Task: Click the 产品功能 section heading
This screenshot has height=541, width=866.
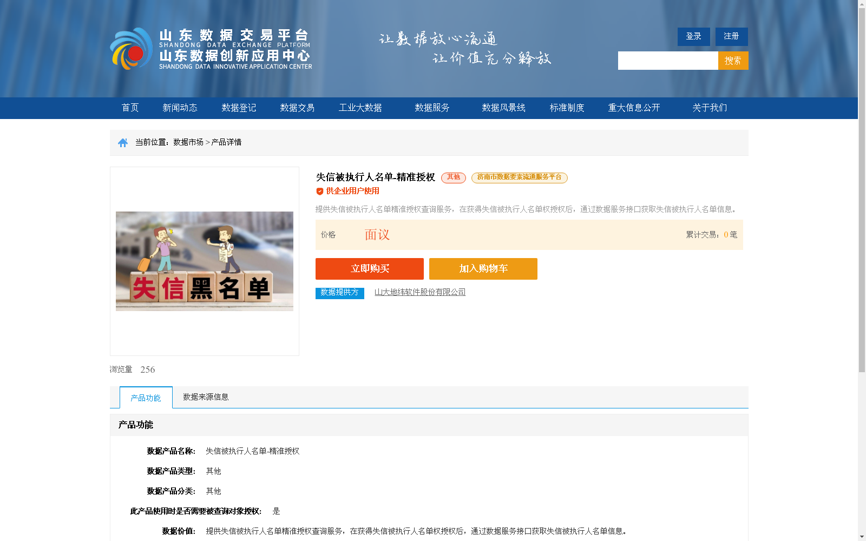Action: 136,425
